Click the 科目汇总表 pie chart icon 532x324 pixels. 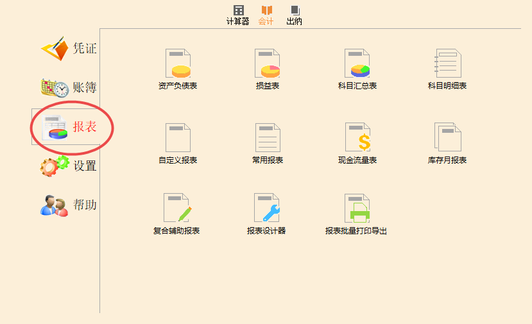pos(357,64)
